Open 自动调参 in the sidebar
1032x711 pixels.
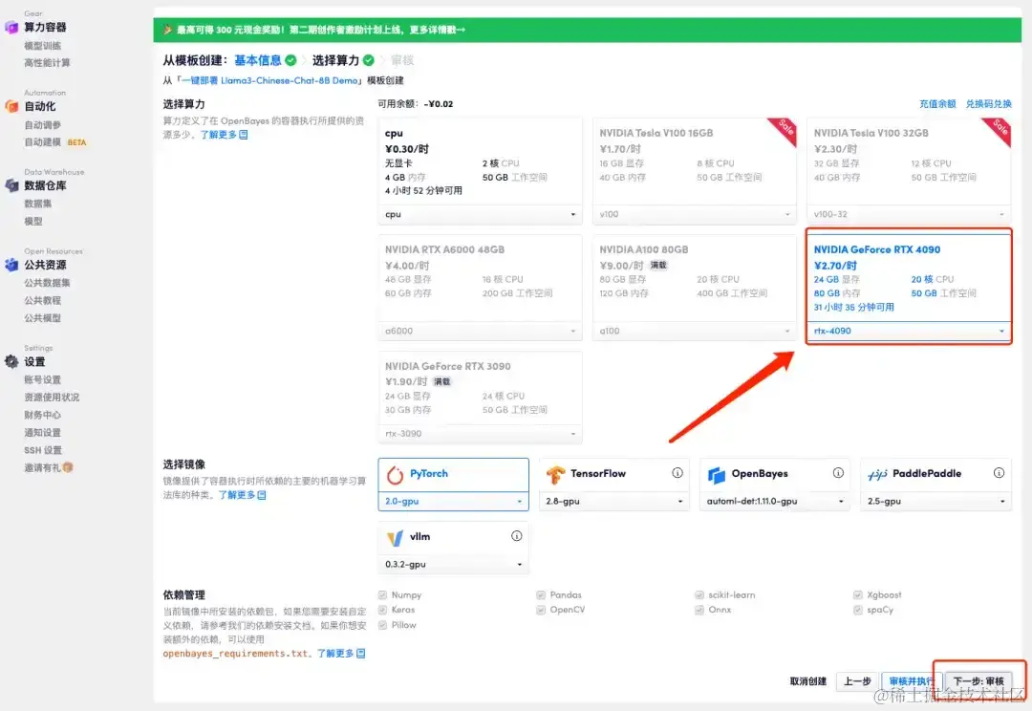tap(43, 124)
